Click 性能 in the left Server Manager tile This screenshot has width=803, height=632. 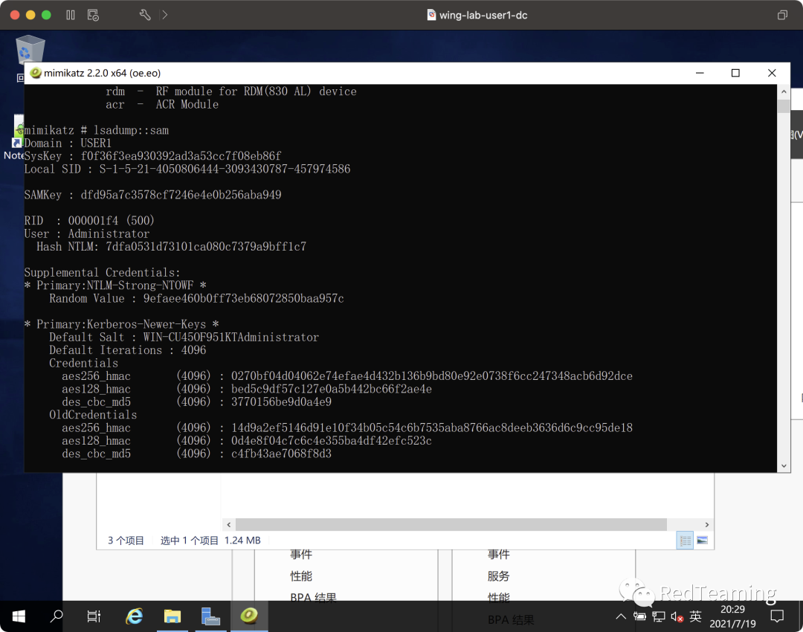point(300,576)
